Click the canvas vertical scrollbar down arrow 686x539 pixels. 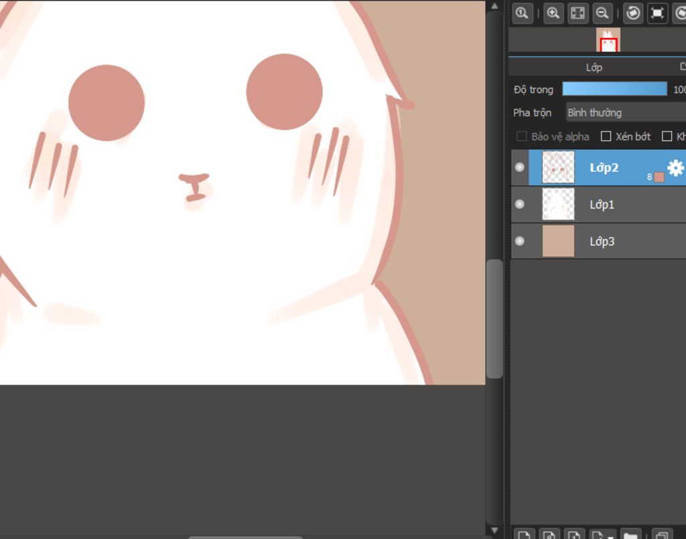pos(494,530)
